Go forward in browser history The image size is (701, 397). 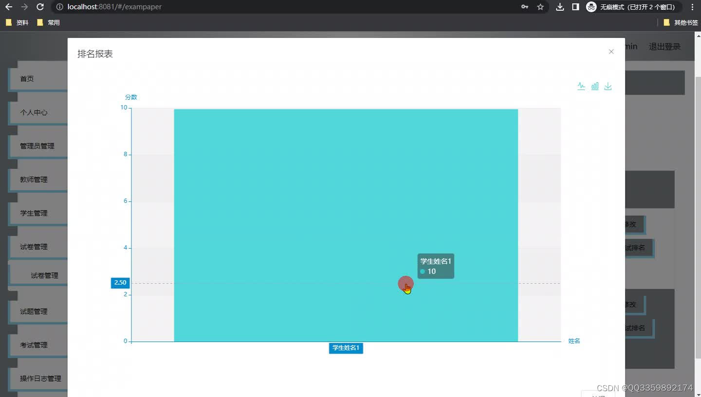point(24,7)
